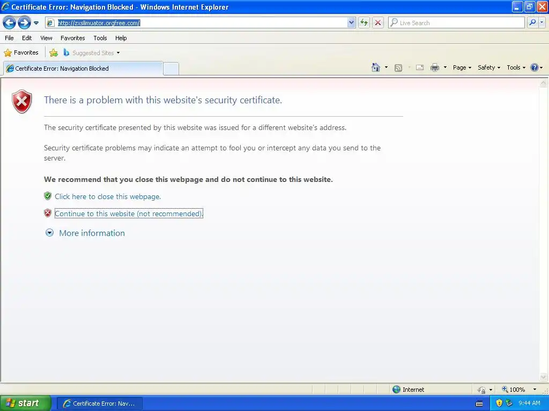
Task: Click the 9:44 AM system clock
Action: (529, 404)
